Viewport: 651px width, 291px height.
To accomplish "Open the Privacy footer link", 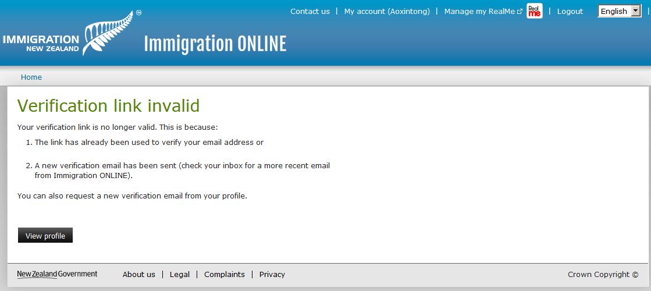I will click(272, 274).
